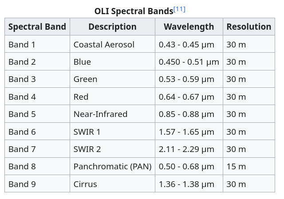Select the Band 2 row label

point(22,62)
